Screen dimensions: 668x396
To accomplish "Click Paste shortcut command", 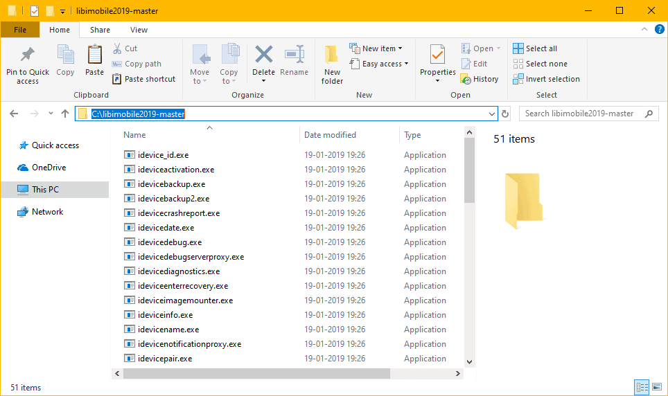I will 144,79.
